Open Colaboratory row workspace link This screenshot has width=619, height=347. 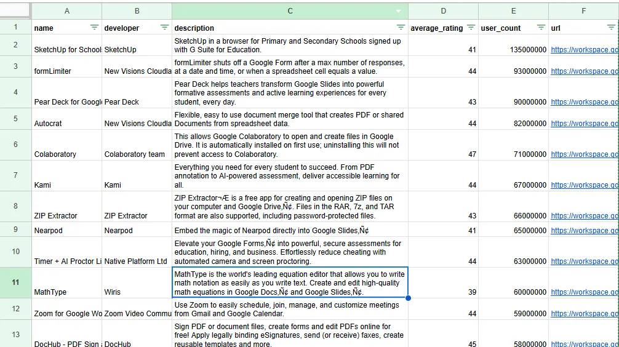click(585, 154)
